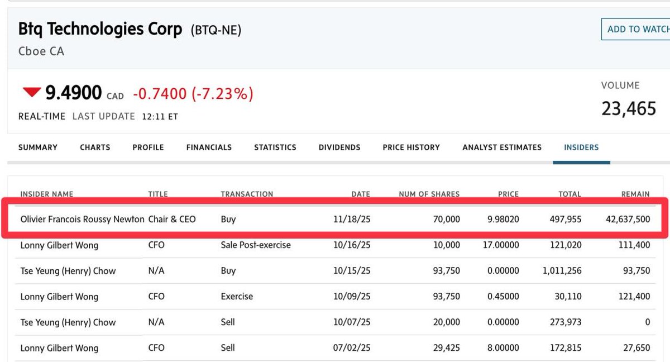Click Lonny Gilbert Wong in 10/09/25 row
Screen dimensions: 670x362
(x=59, y=297)
